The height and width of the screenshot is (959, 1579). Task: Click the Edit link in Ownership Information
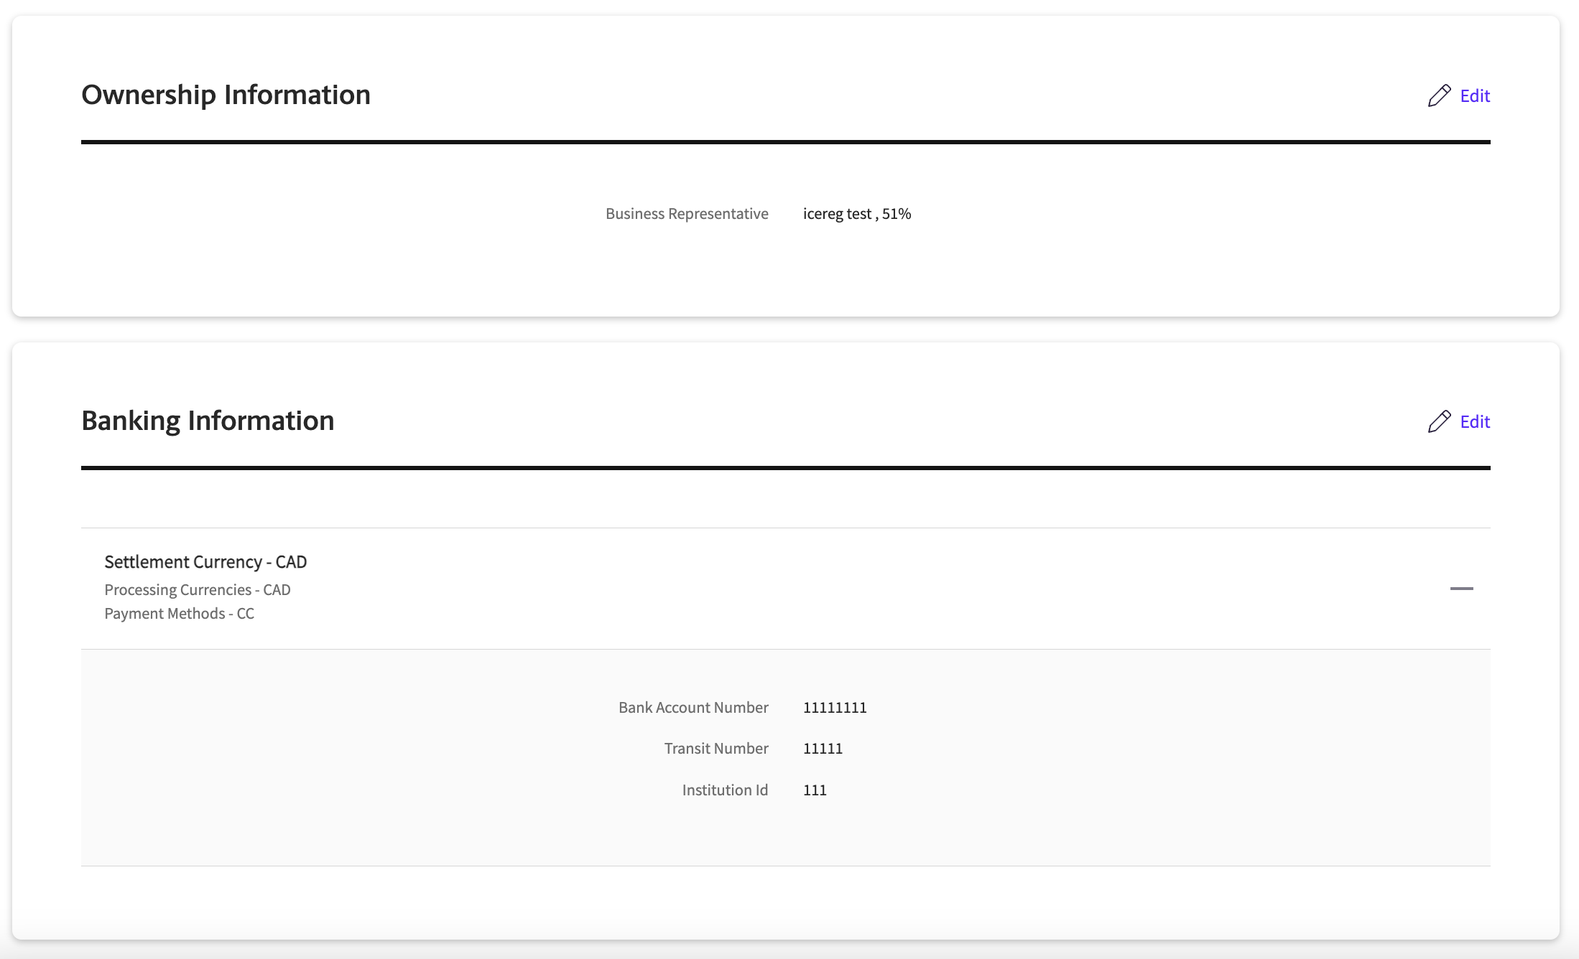[1475, 95]
